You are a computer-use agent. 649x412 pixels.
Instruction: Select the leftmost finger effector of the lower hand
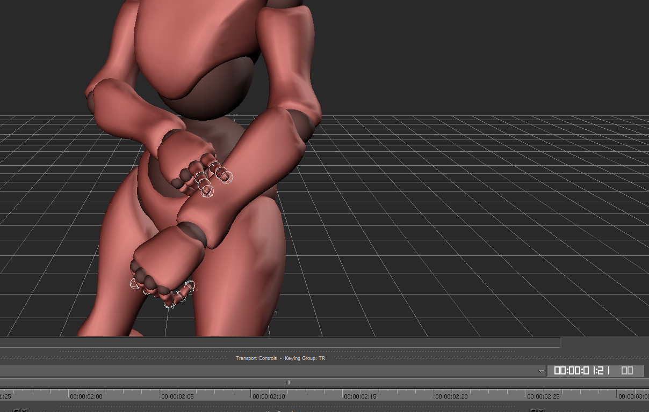tap(134, 283)
